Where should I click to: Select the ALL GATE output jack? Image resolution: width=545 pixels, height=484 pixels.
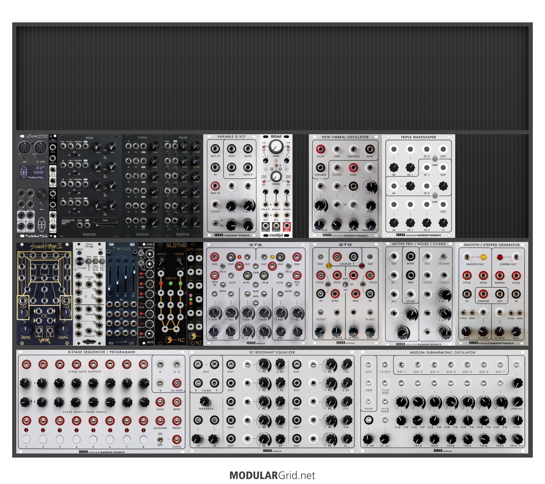[176, 383]
